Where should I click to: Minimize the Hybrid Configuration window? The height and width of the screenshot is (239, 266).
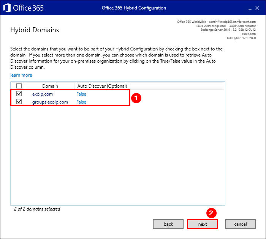tap(250, 8)
